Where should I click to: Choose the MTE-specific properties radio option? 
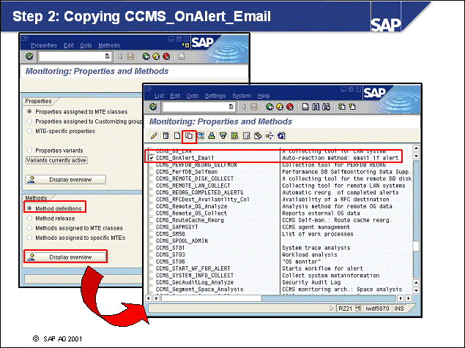point(29,131)
